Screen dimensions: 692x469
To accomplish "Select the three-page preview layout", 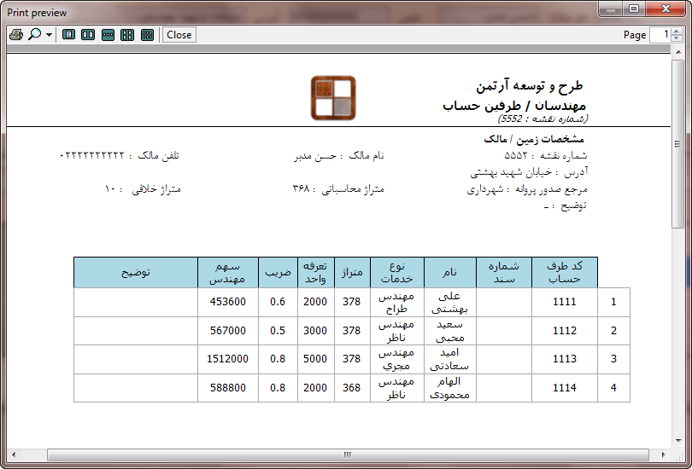I will click(108, 35).
